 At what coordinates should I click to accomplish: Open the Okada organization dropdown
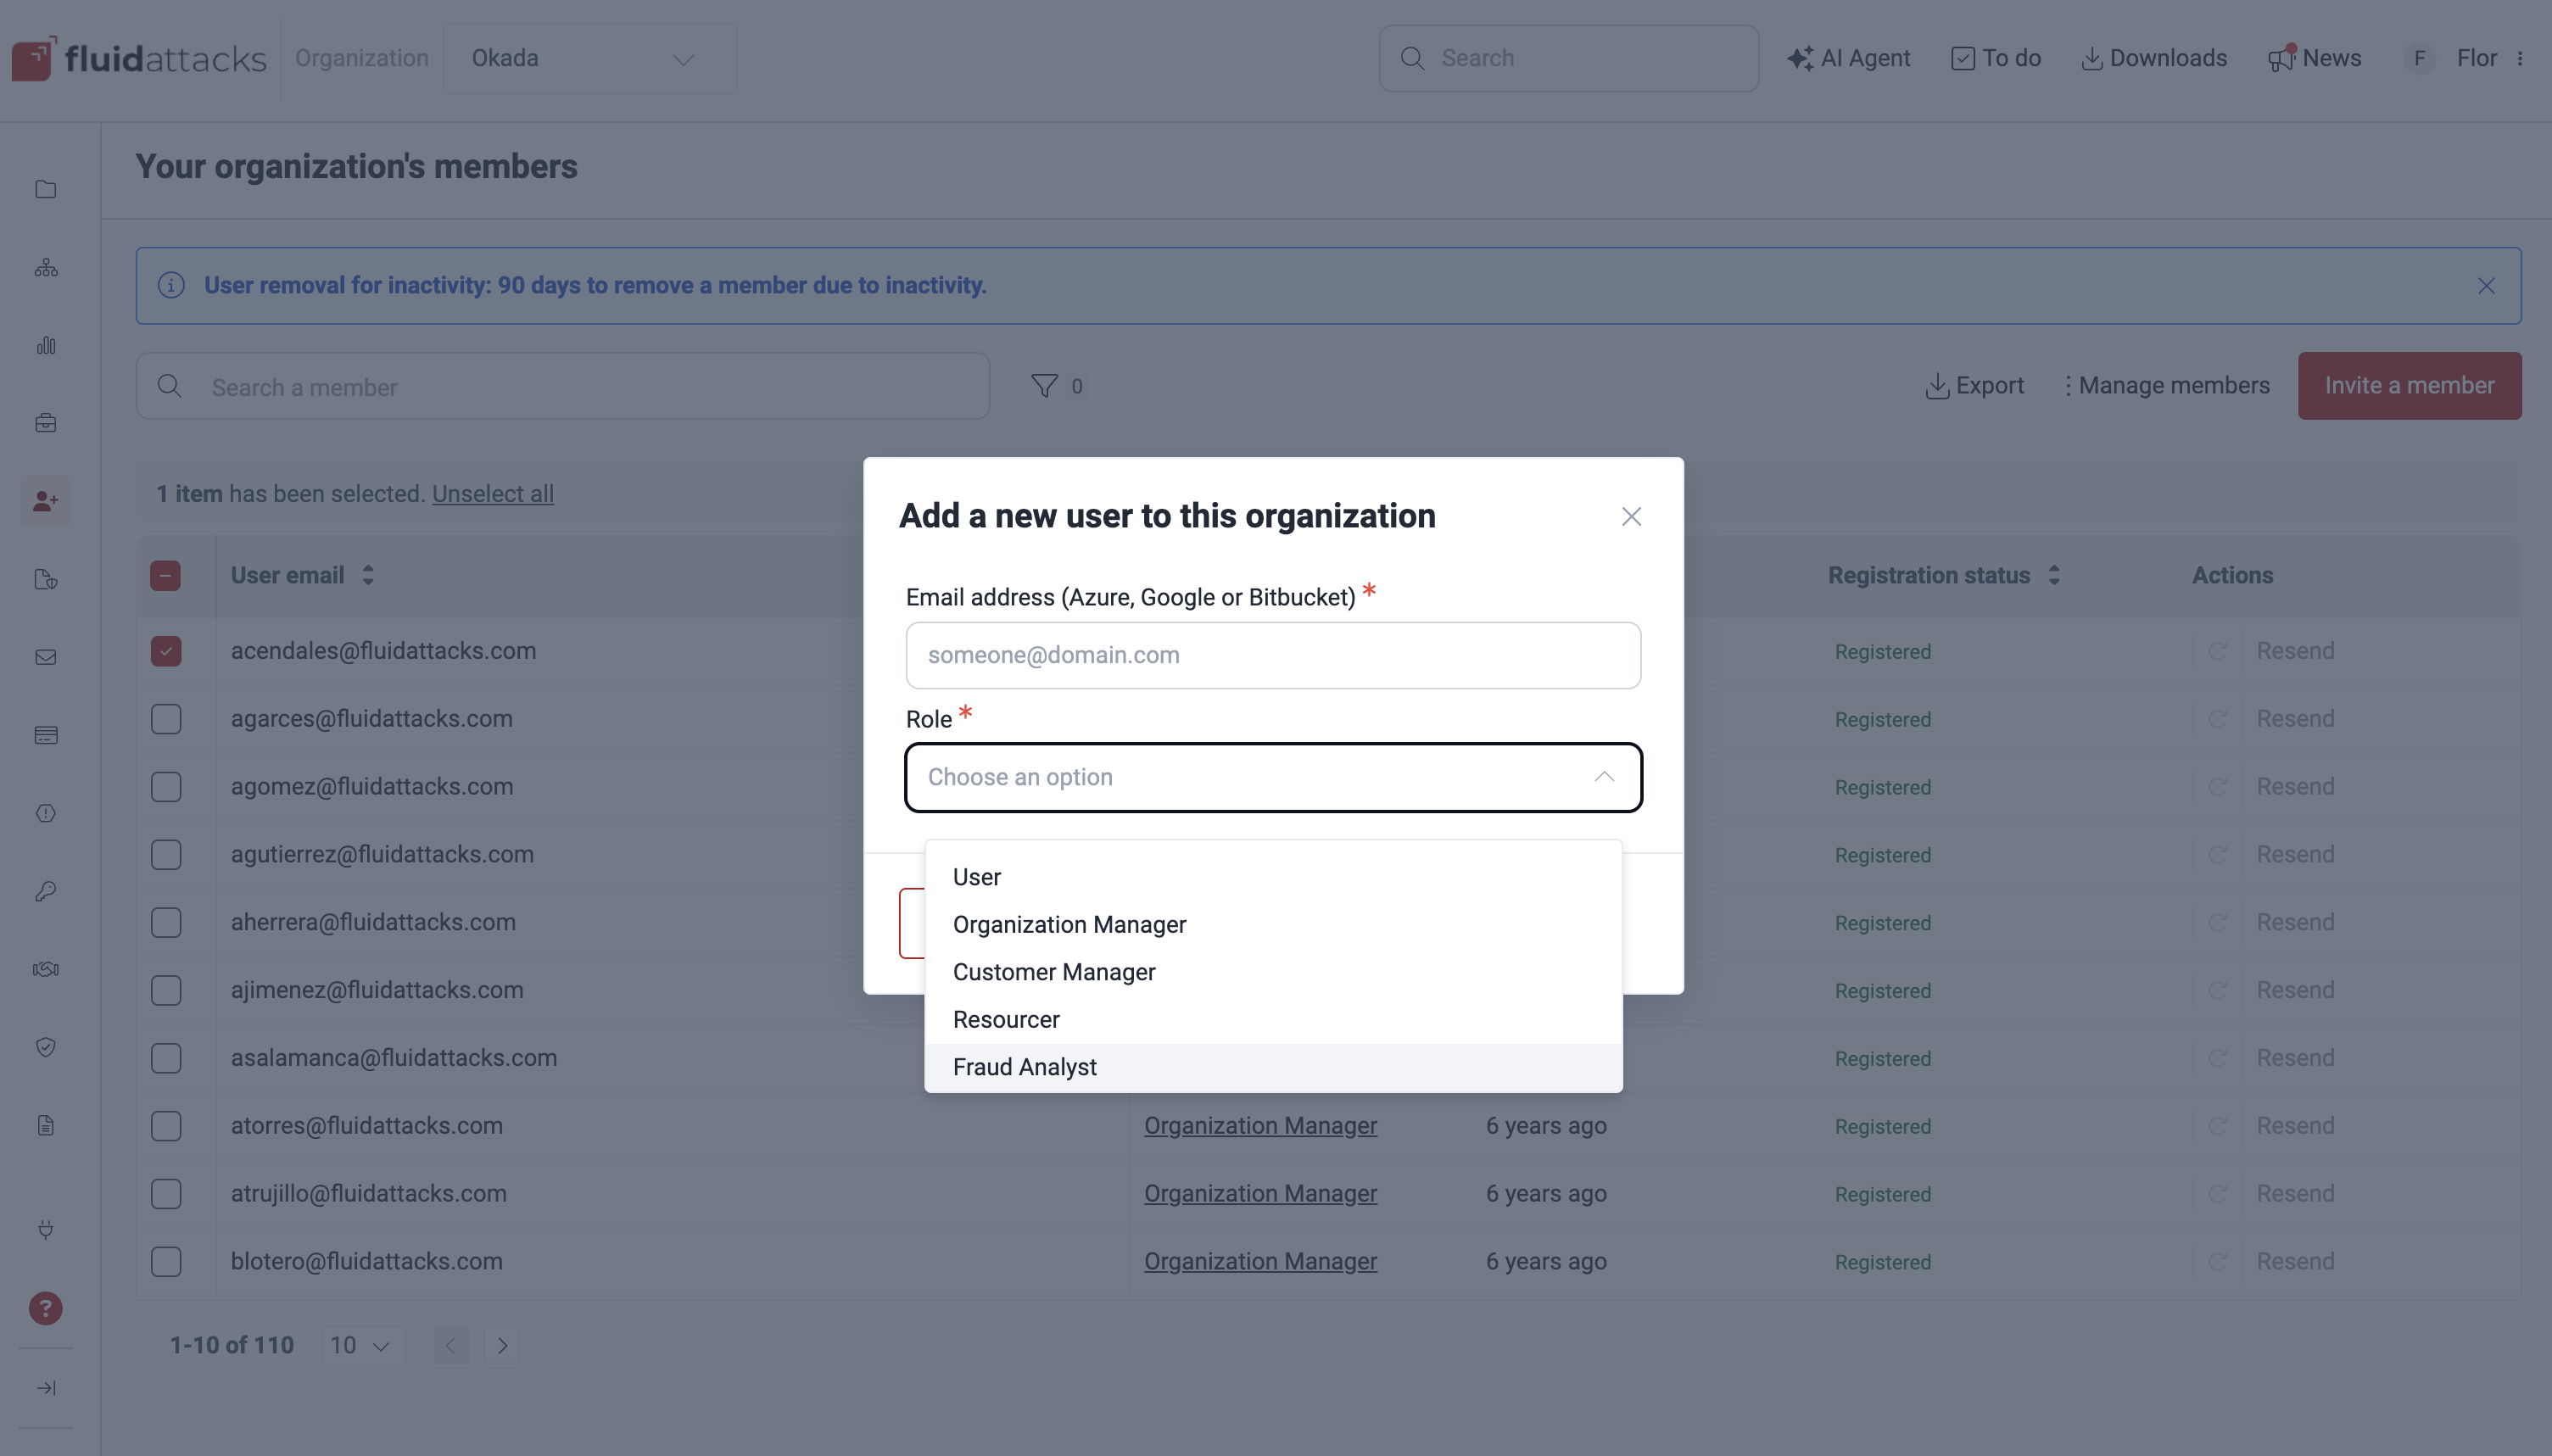[590, 58]
